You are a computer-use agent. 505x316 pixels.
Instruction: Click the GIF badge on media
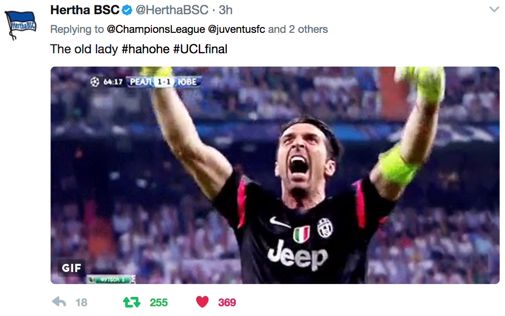point(71,268)
